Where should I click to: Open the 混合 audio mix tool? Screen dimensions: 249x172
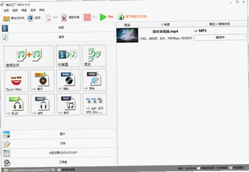coord(94,56)
